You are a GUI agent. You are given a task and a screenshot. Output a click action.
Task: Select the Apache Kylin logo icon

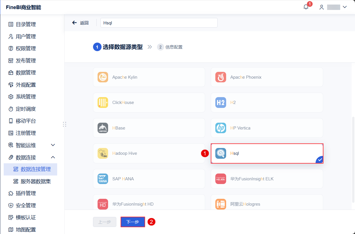[103, 77]
